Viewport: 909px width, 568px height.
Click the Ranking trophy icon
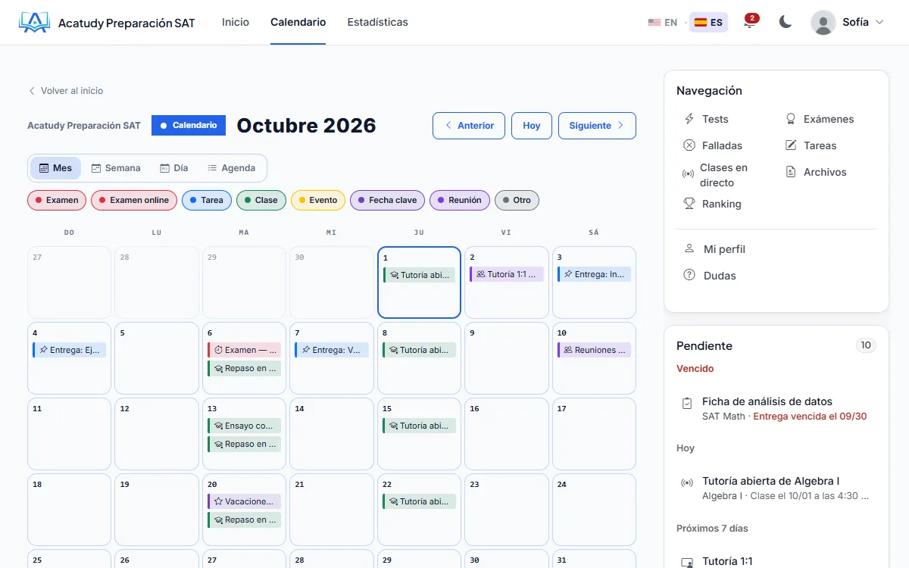(x=689, y=204)
